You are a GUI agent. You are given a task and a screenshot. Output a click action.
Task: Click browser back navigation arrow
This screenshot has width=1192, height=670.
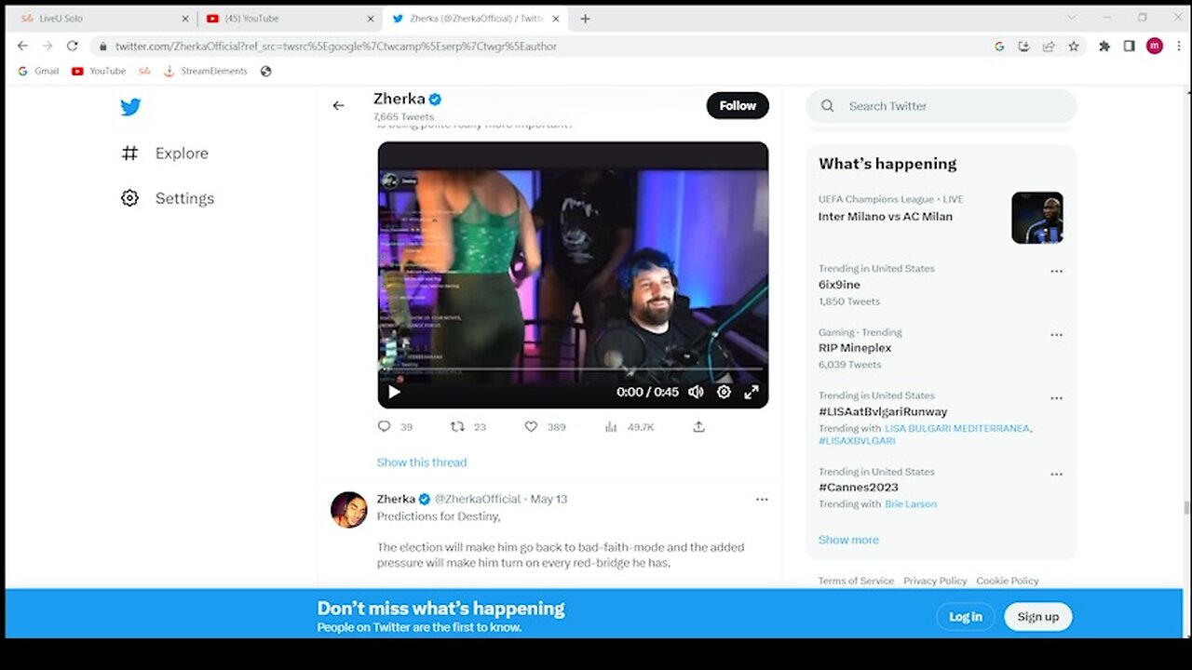[x=22, y=46]
